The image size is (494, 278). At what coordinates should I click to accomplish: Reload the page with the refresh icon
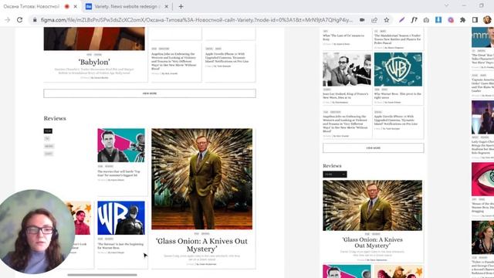click(x=19, y=20)
